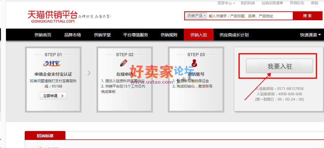Open the 供销首页 navigation item

pyautogui.click(x=43, y=35)
